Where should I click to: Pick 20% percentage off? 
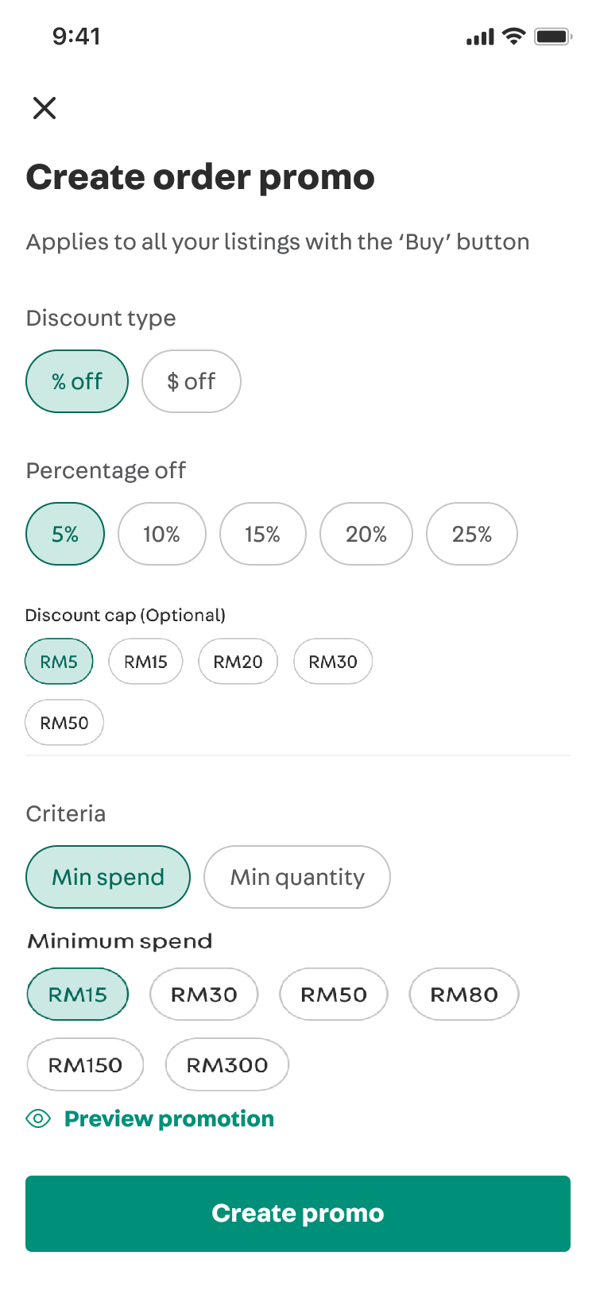click(366, 534)
